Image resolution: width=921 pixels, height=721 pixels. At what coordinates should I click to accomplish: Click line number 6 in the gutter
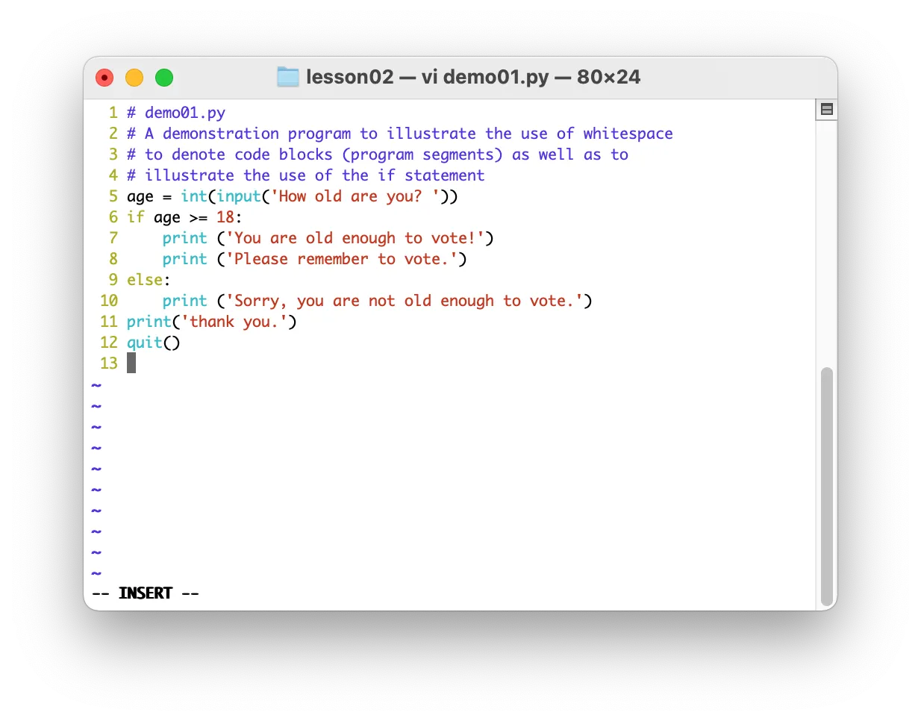113,217
